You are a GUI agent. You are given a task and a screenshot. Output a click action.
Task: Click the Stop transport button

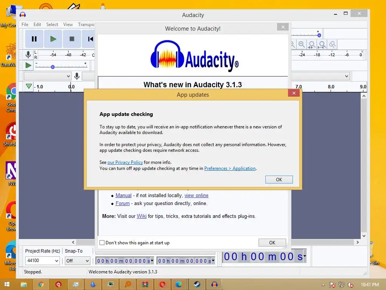point(72,39)
